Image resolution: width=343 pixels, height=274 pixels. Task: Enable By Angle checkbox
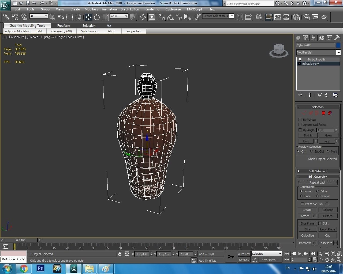point(300,130)
